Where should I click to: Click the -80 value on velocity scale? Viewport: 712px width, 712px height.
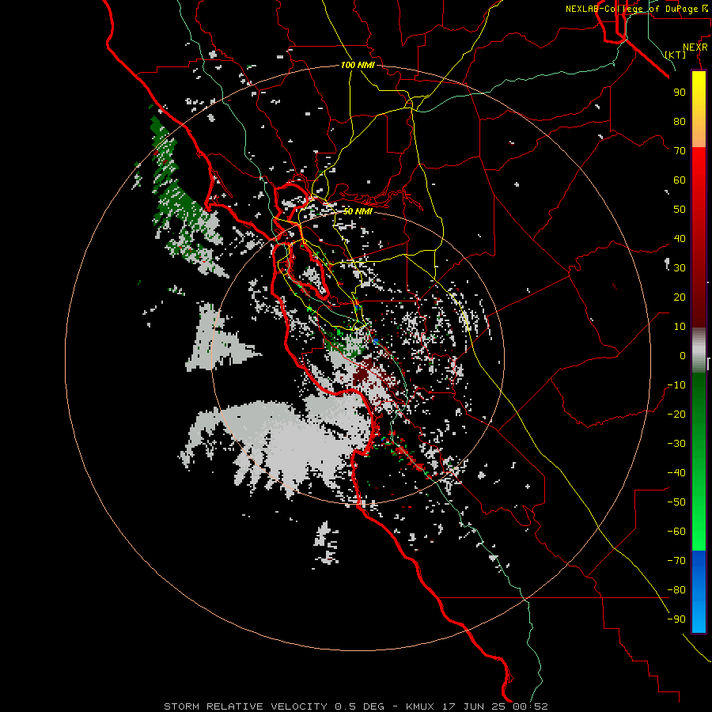coord(676,590)
